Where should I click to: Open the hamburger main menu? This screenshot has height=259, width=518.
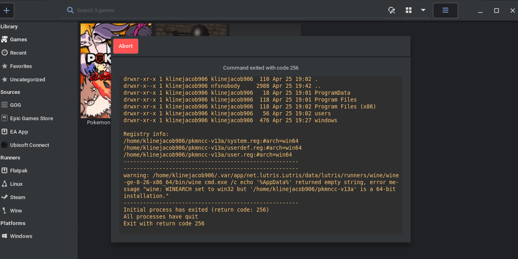(x=446, y=11)
